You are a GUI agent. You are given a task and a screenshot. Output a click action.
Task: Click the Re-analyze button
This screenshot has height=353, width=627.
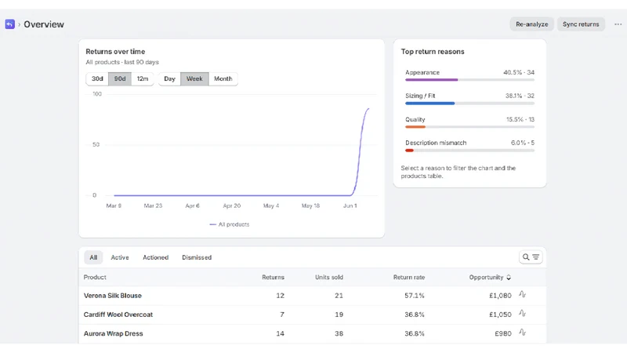pyautogui.click(x=532, y=24)
